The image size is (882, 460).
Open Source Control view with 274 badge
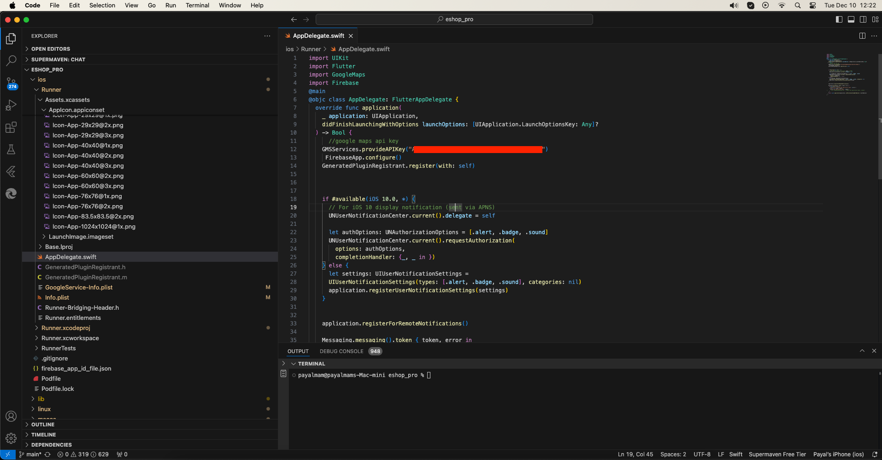click(x=11, y=83)
